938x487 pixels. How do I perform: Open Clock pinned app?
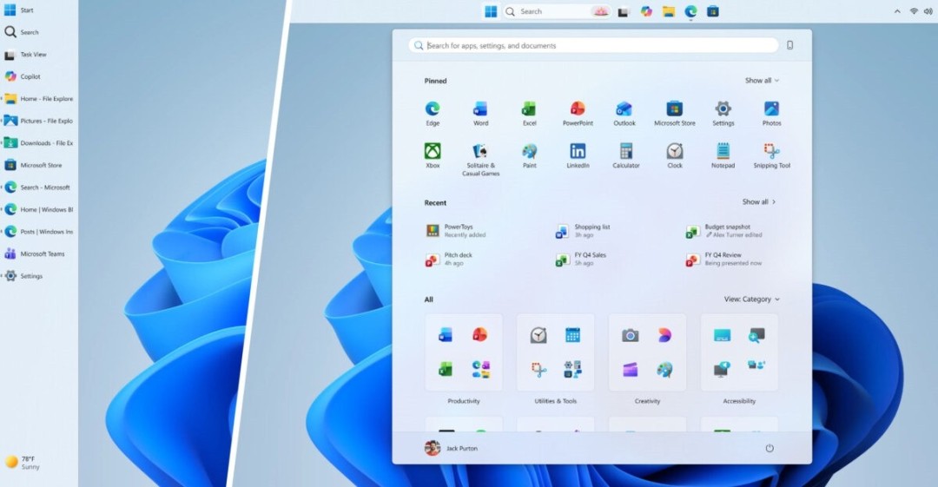coord(674,155)
